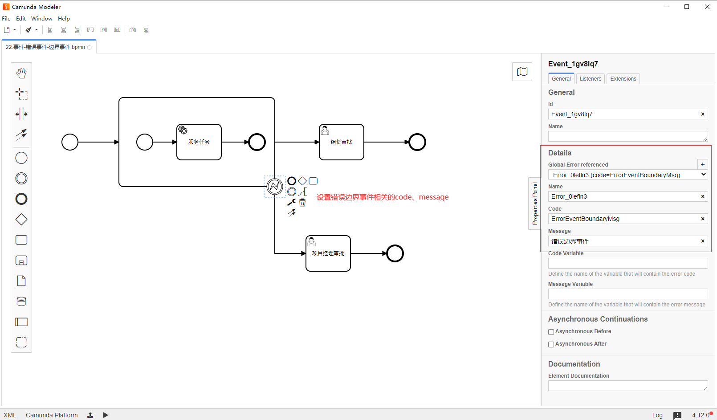This screenshot has width=717, height=420.
Task: Activate the create/remove space tool
Action: tap(21, 114)
